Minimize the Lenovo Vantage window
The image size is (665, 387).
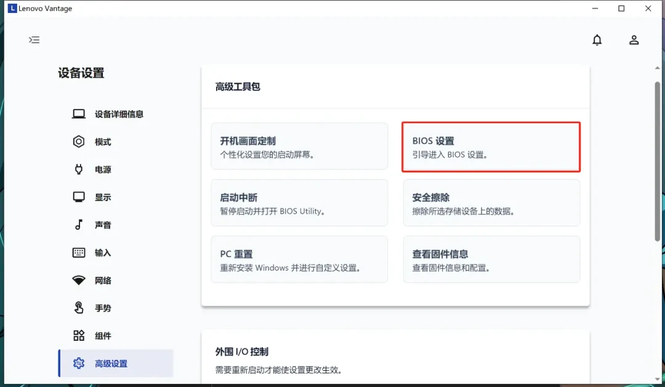point(595,9)
